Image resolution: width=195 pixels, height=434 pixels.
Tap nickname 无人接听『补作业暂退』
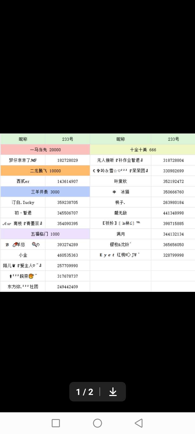[120, 160]
